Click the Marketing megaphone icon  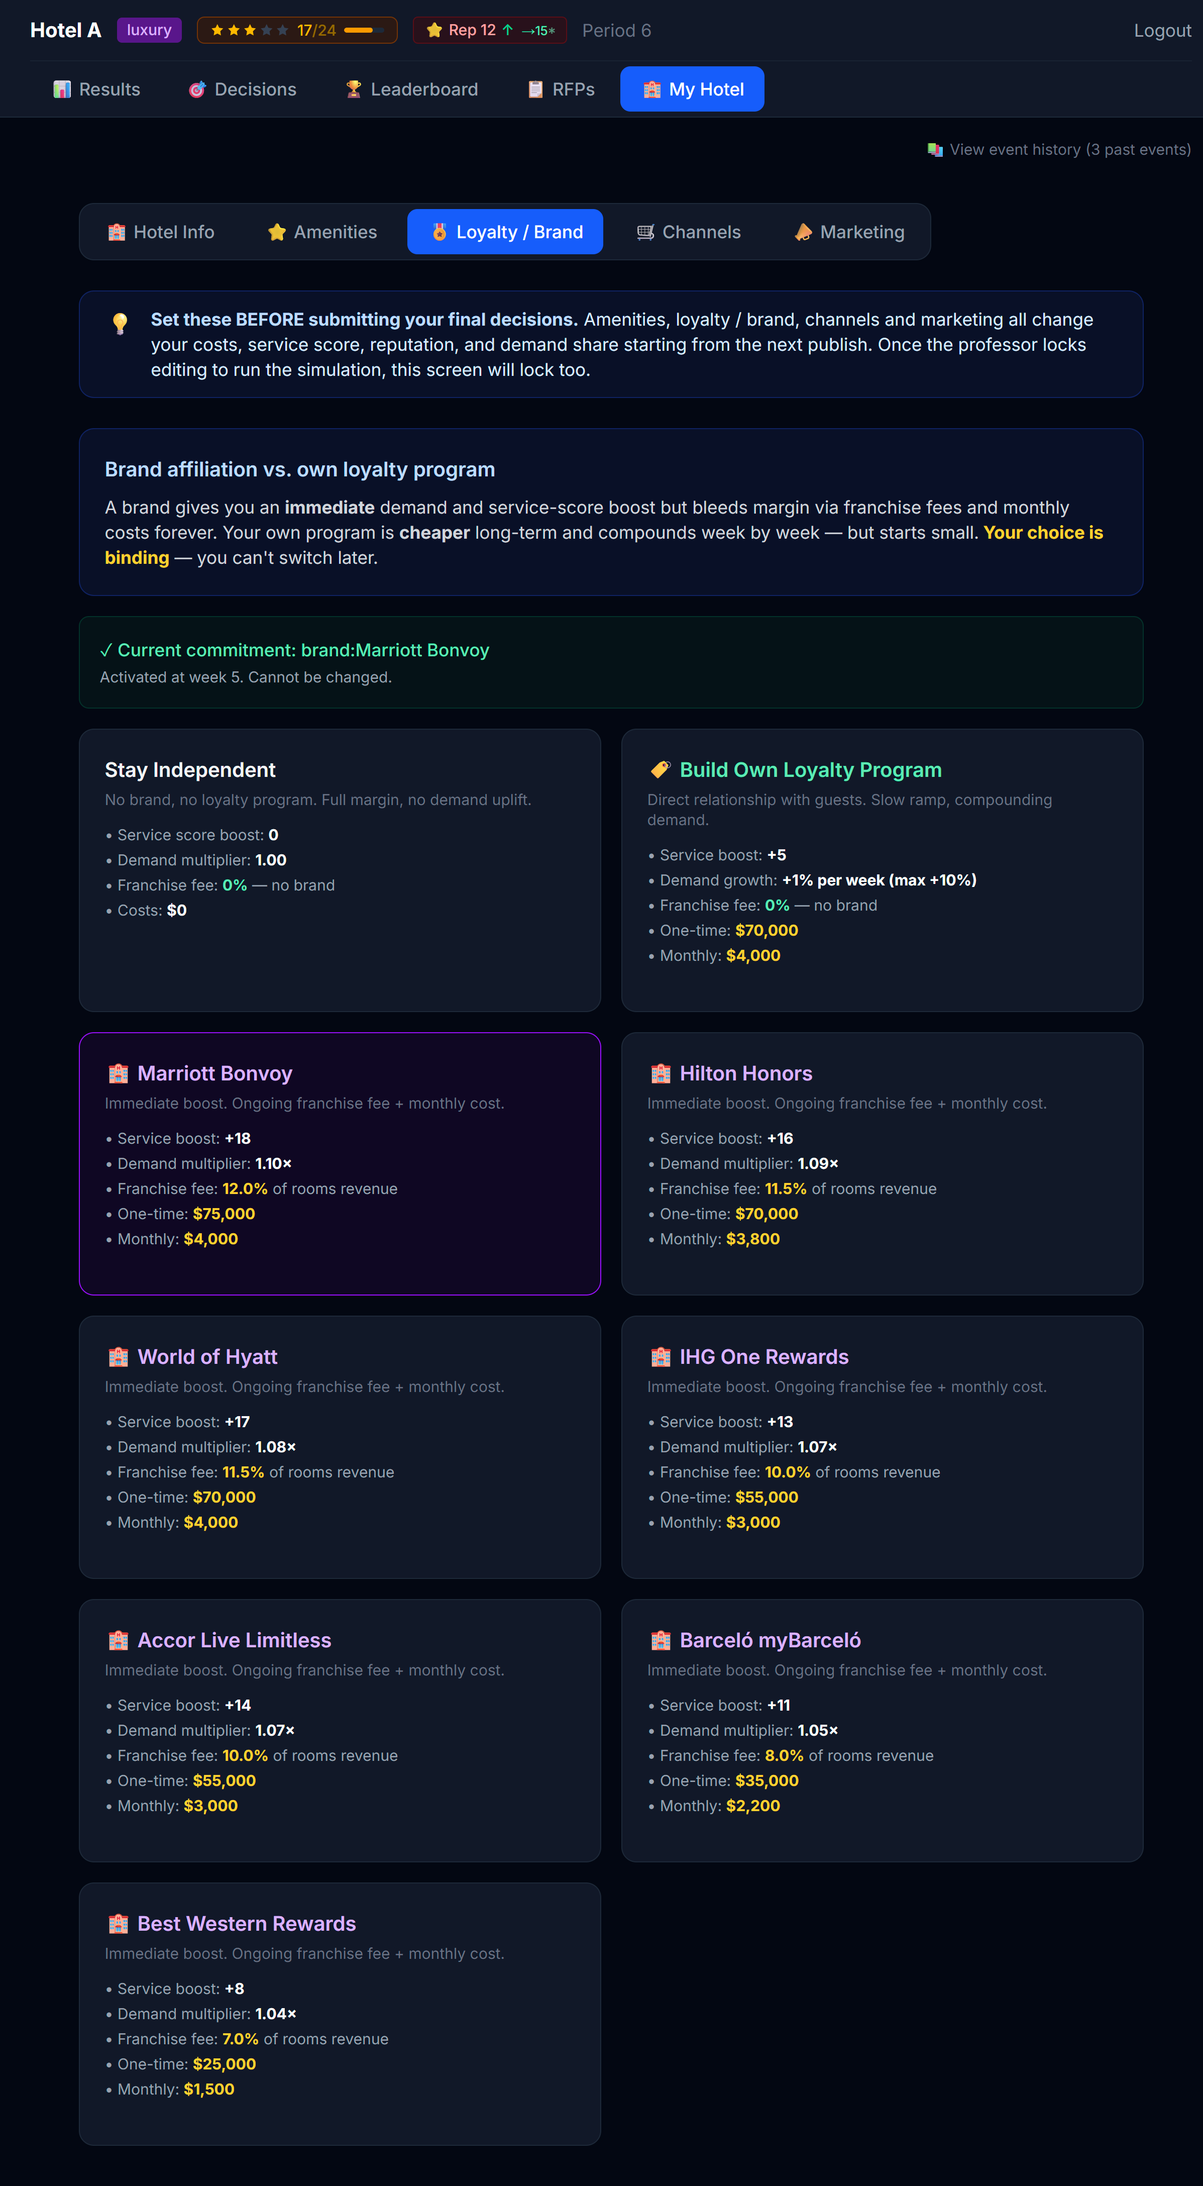pyautogui.click(x=803, y=232)
